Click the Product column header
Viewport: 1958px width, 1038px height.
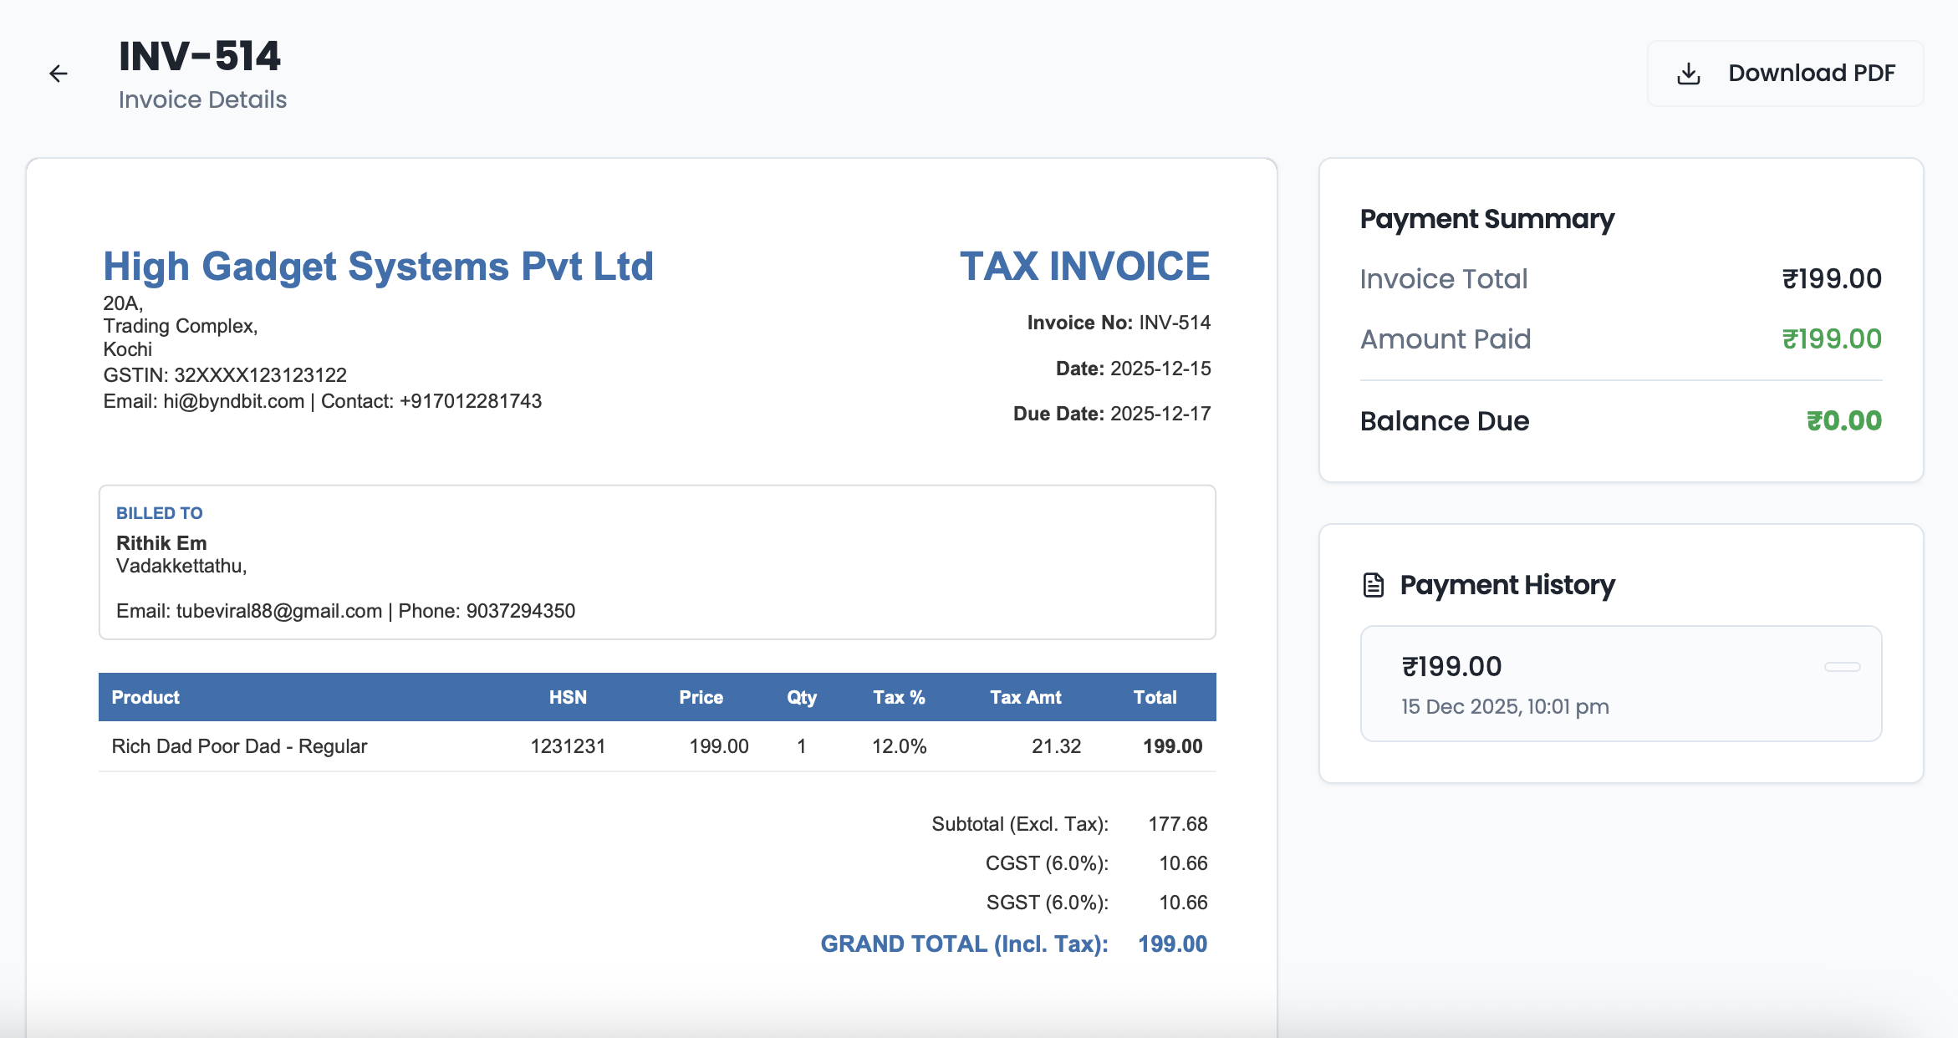(145, 697)
